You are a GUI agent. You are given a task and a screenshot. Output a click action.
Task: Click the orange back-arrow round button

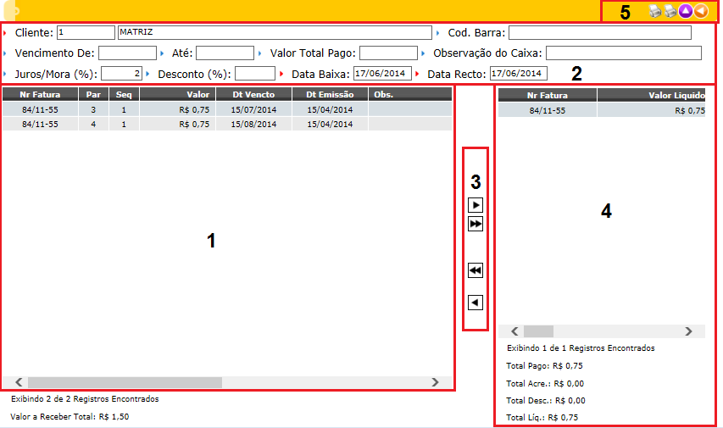click(x=700, y=11)
